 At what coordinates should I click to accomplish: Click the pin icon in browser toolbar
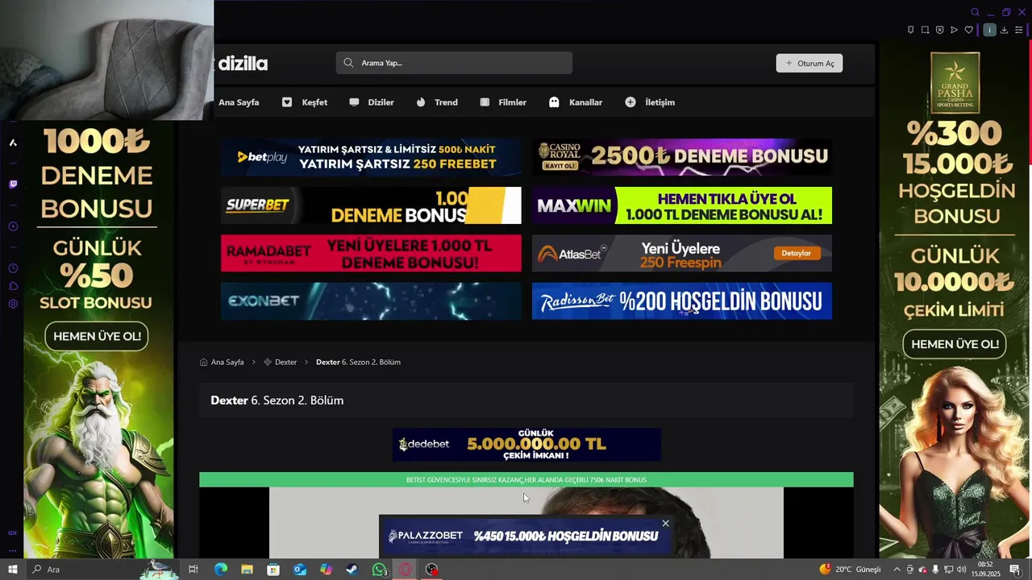(910, 30)
